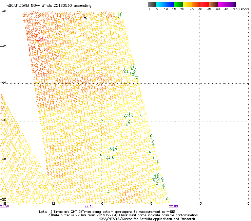Click the -42 latitude axis label
251x221 pixels.
tap(3, 46)
